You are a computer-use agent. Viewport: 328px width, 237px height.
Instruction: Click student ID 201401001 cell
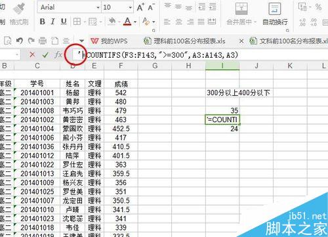37,93
